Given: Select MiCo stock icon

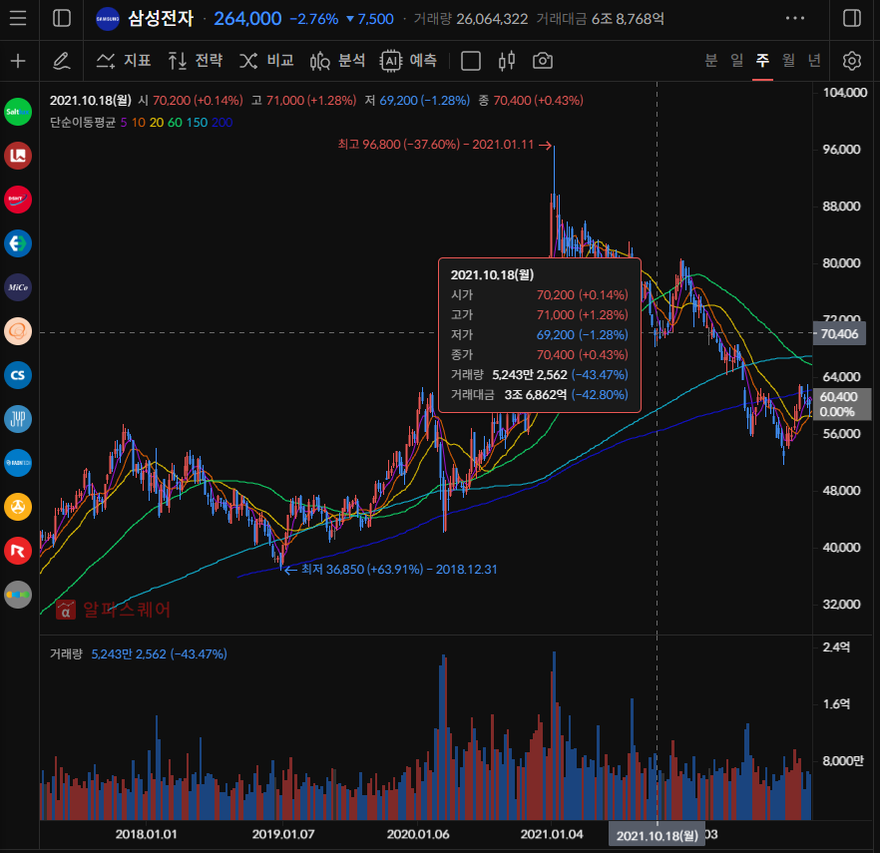Looking at the screenshot, I should [18, 287].
